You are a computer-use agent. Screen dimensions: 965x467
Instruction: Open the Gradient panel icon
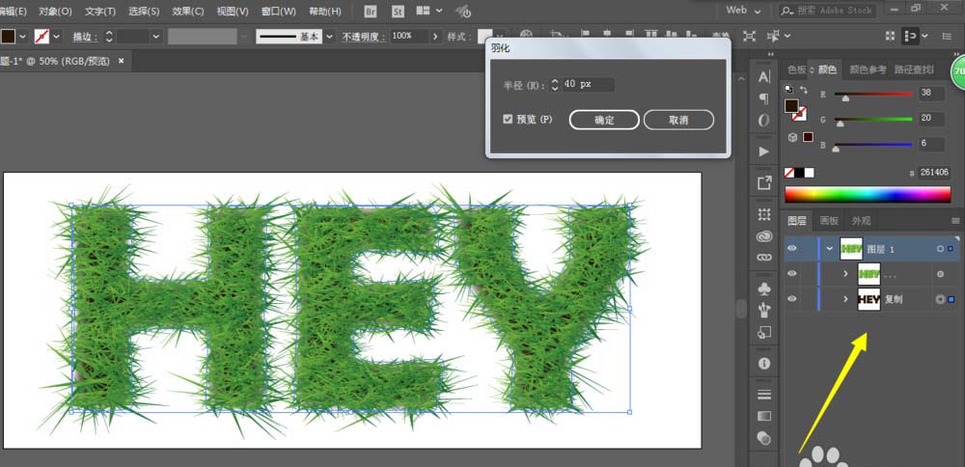(763, 416)
